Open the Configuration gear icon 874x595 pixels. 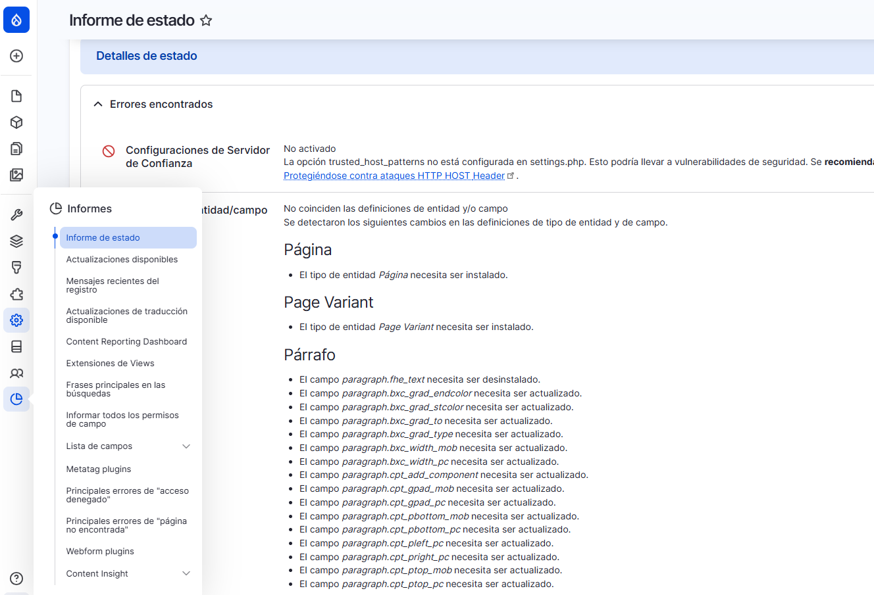[x=15, y=320]
